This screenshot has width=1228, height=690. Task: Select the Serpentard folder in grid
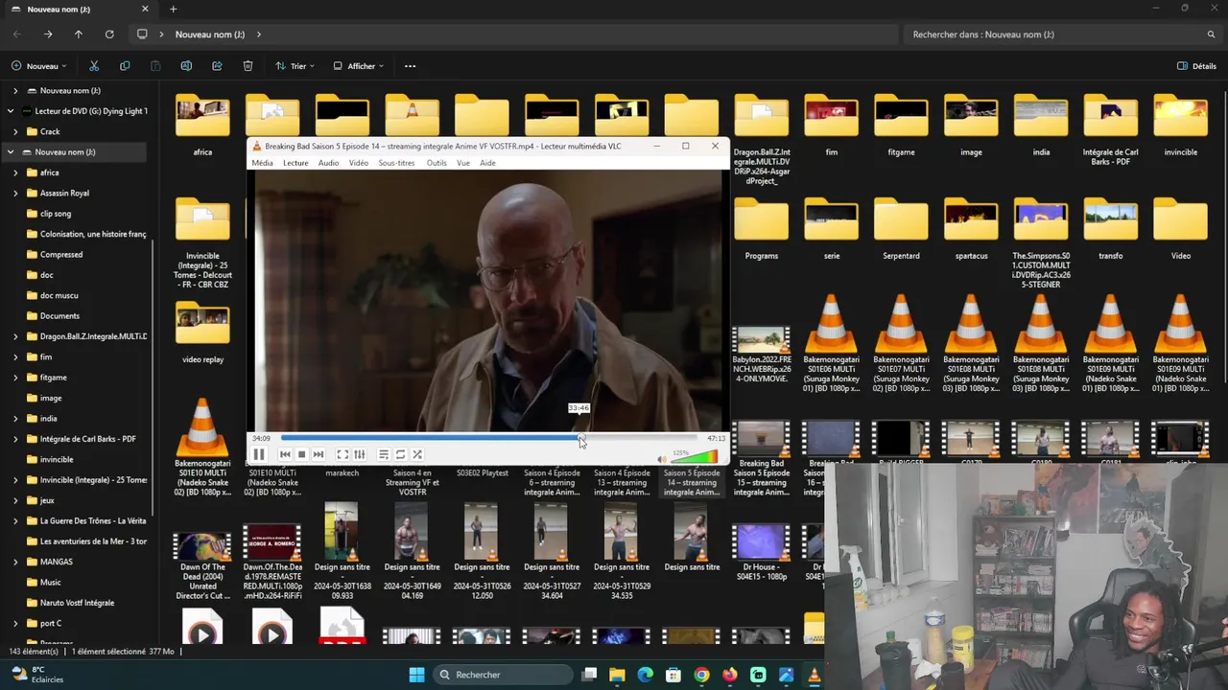coord(901,220)
